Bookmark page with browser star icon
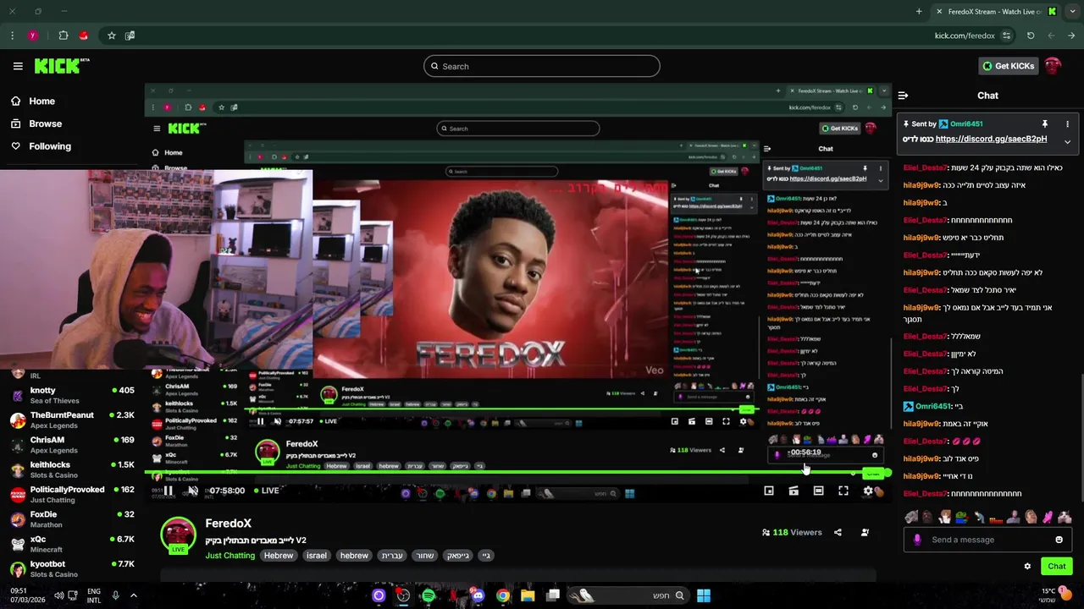 pyautogui.click(x=111, y=36)
